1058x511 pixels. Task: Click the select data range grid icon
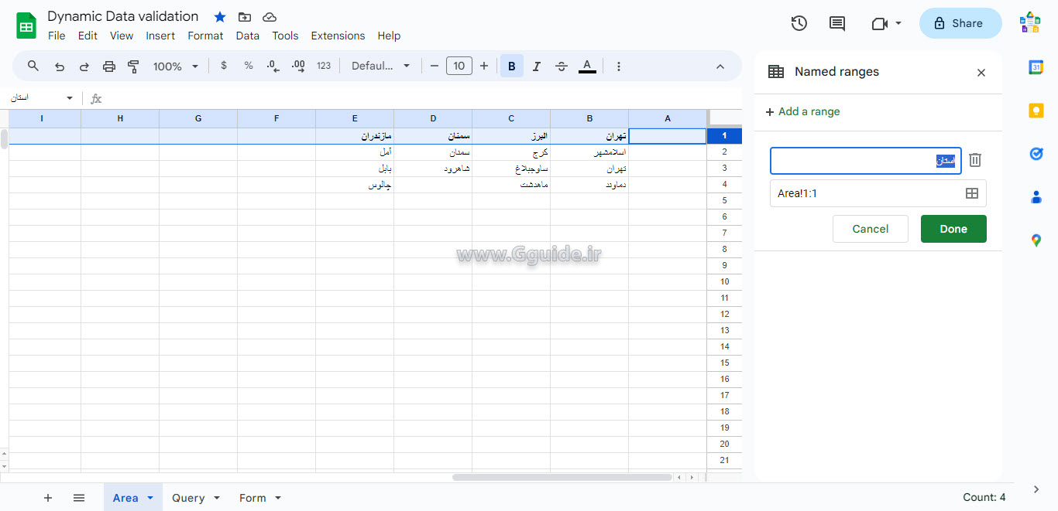(971, 193)
